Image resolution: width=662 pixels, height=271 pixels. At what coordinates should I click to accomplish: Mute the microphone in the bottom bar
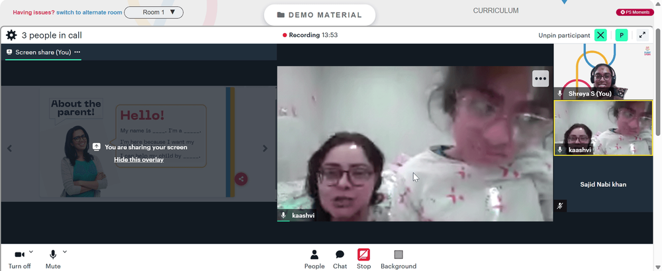pos(53,254)
